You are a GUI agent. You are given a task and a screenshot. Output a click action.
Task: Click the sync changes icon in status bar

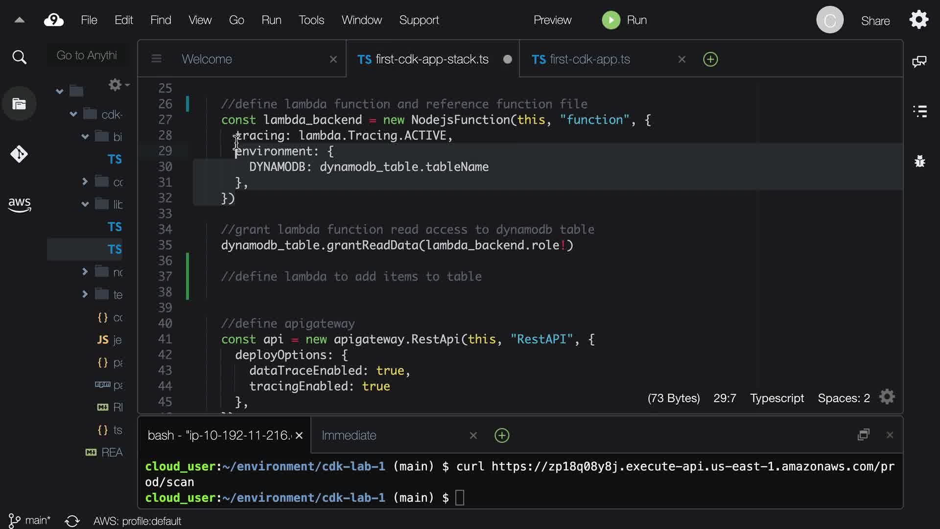pyautogui.click(x=72, y=521)
